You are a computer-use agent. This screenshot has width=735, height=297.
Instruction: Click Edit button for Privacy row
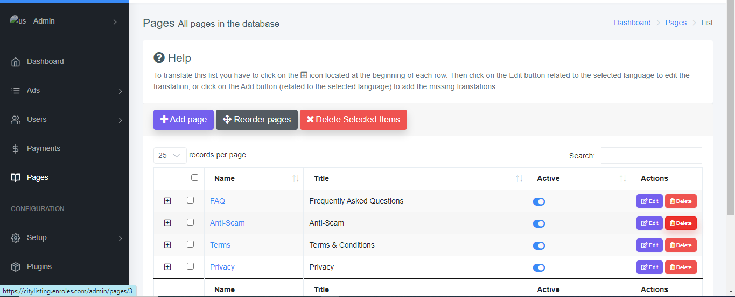click(x=649, y=267)
